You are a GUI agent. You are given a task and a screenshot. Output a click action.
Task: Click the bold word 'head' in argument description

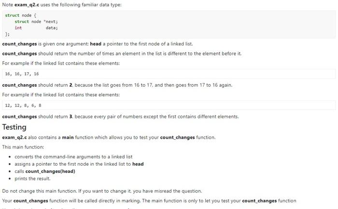click(96, 44)
